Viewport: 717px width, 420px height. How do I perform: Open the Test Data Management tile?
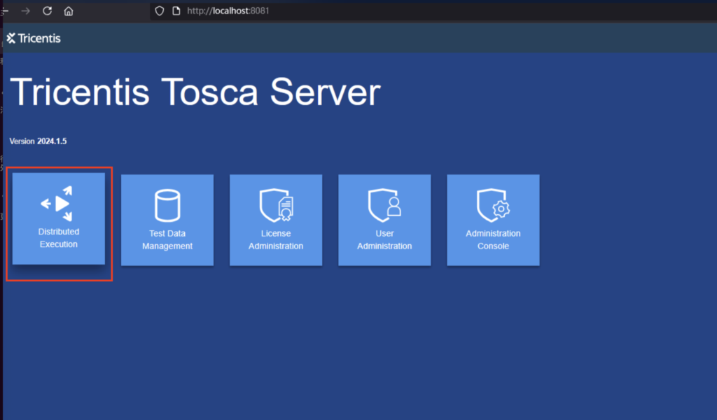pyautogui.click(x=167, y=220)
